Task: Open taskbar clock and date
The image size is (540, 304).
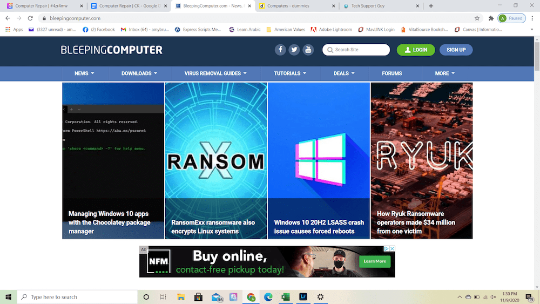Action: coord(509,297)
